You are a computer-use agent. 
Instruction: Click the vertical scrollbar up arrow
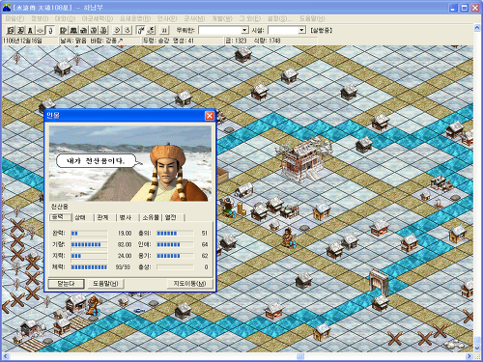click(477, 28)
